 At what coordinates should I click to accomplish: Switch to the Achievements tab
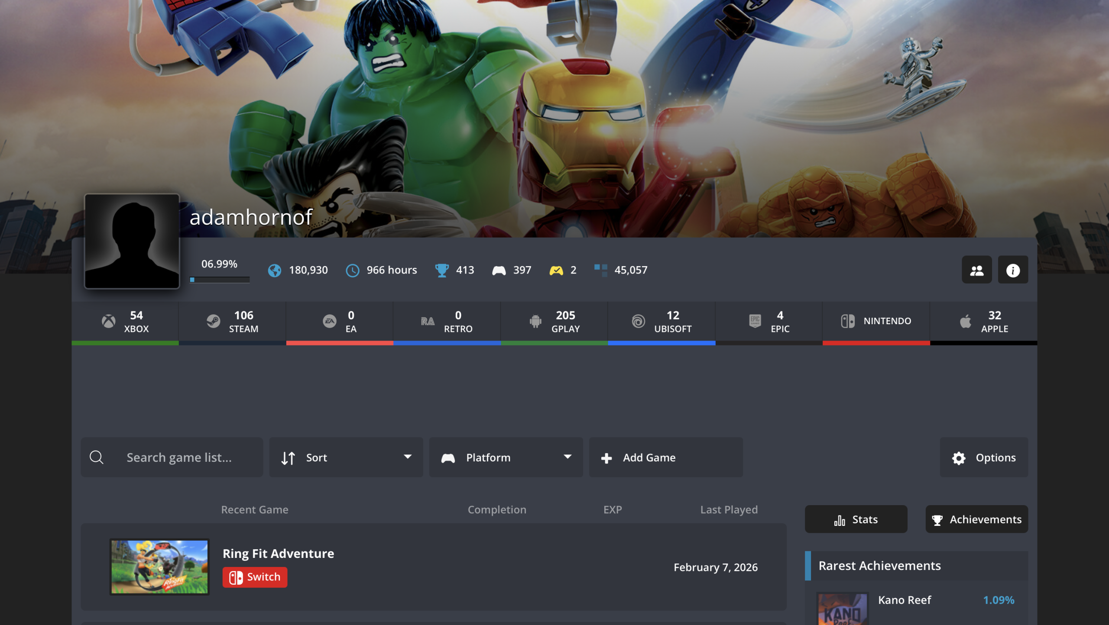(x=976, y=519)
